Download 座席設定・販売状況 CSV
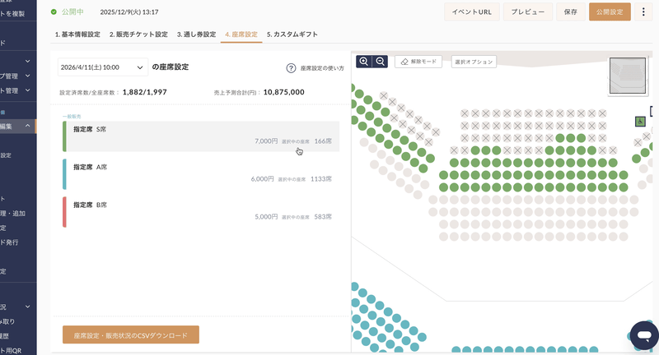The height and width of the screenshot is (355, 659). (x=131, y=335)
